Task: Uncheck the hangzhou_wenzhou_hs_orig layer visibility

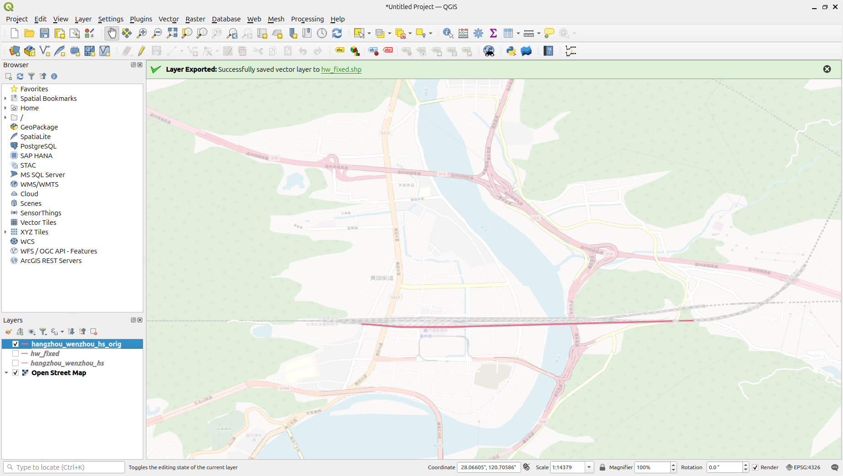Action: (15, 344)
